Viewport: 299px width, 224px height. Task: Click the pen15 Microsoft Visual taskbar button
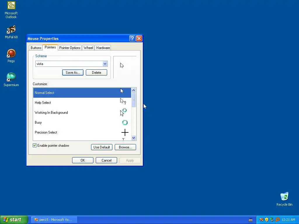click(54, 220)
